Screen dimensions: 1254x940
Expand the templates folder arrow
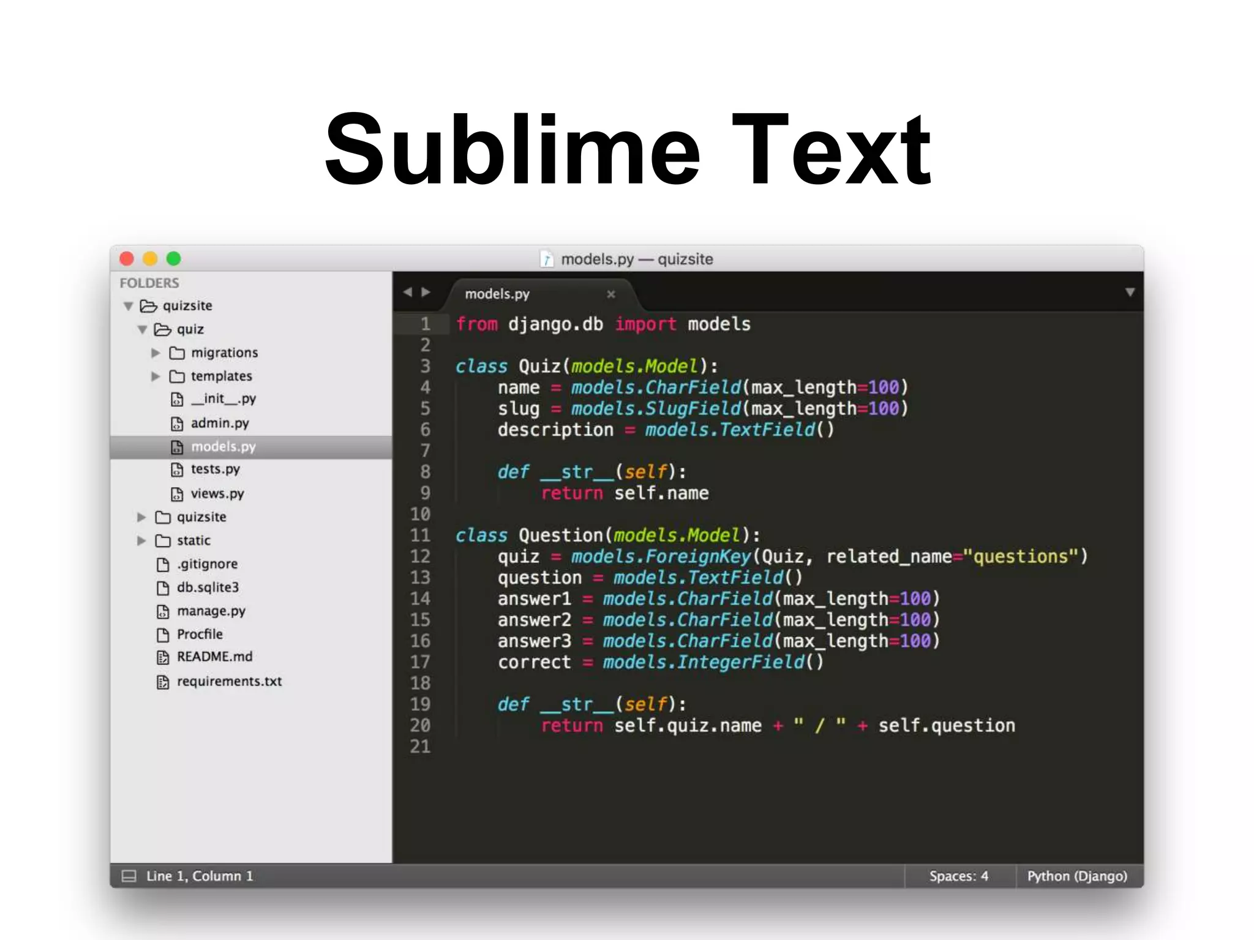tap(156, 376)
